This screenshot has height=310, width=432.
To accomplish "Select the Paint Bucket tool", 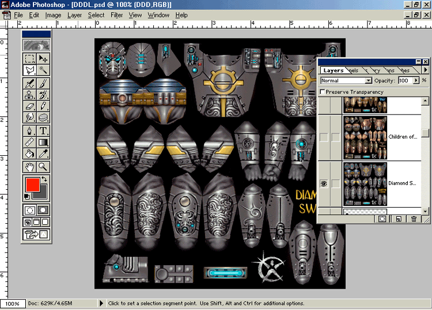I will coord(30,154).
